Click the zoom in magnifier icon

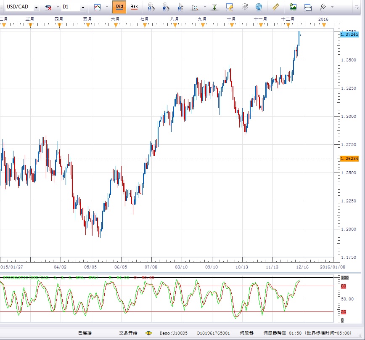point(151,7)
